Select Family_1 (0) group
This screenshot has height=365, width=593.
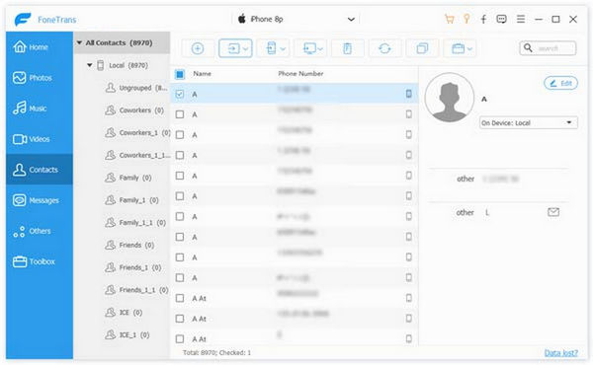tap(131, 200)
